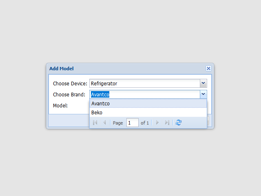Click the page number input field
261x196 pixels.
(133, 122)
